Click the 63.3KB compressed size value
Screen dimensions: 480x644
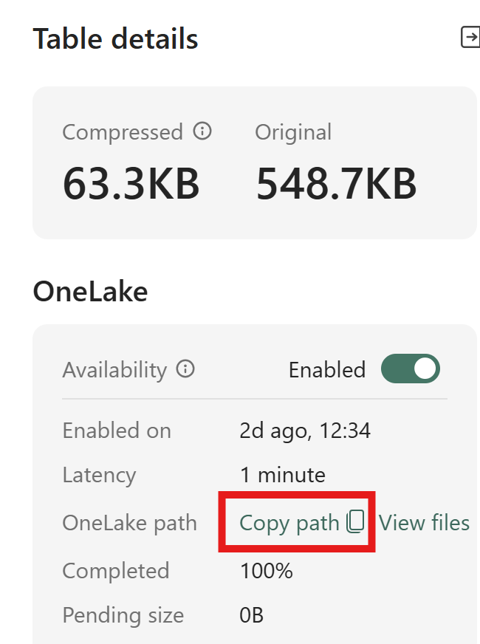131,184
